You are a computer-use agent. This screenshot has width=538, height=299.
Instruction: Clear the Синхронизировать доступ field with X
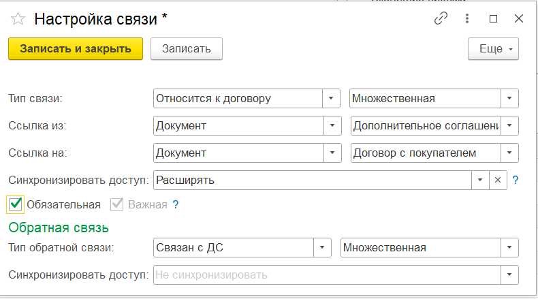497,180
